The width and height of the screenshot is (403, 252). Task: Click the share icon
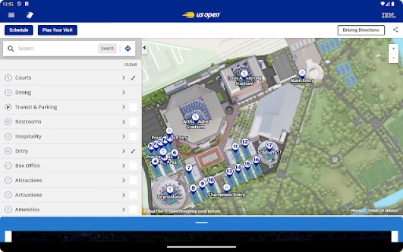coord(395,30)
